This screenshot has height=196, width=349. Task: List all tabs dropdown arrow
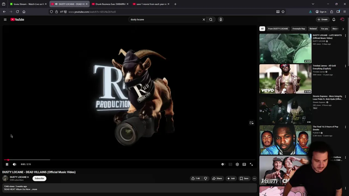coord(313,4)
